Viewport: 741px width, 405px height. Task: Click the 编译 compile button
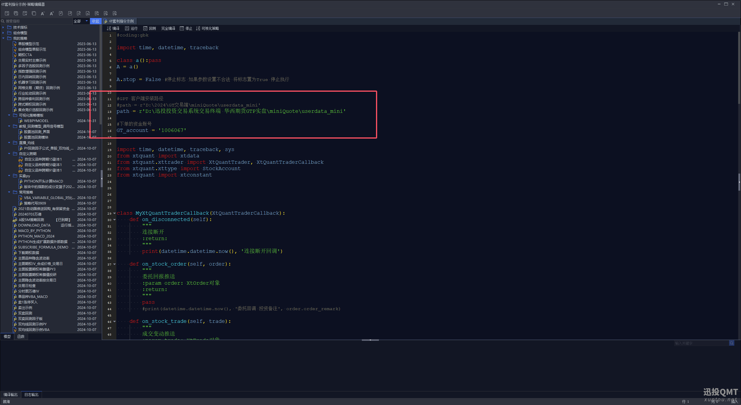[x=113, y=28]
